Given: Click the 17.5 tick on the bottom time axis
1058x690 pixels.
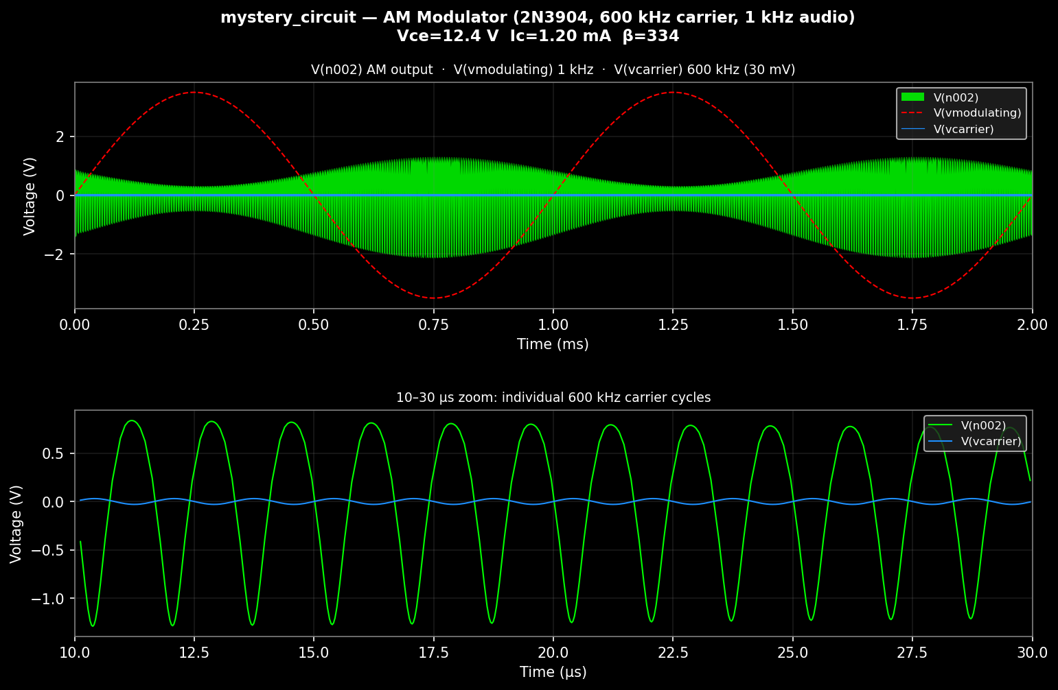Looking at the screenshot, I should coord(433,653).
